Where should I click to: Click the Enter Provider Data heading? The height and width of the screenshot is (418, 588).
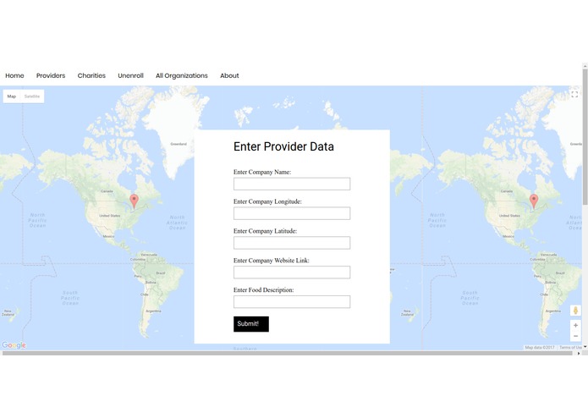click(283, 146)
